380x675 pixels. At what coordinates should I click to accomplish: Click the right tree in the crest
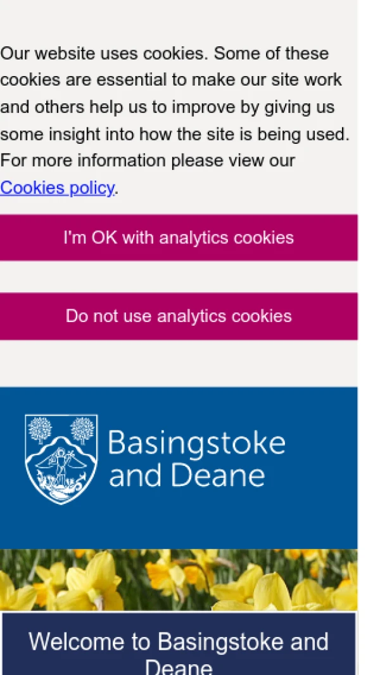82,429
